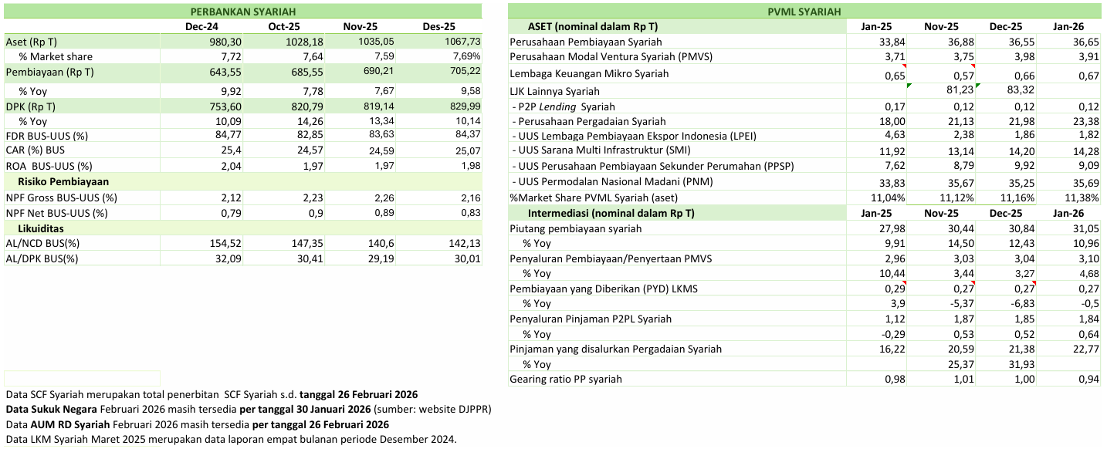Select the Intermediasi (nominal dalam Rp T) header
Viewport: 1107px width, 449px height.
pos(611,213)
